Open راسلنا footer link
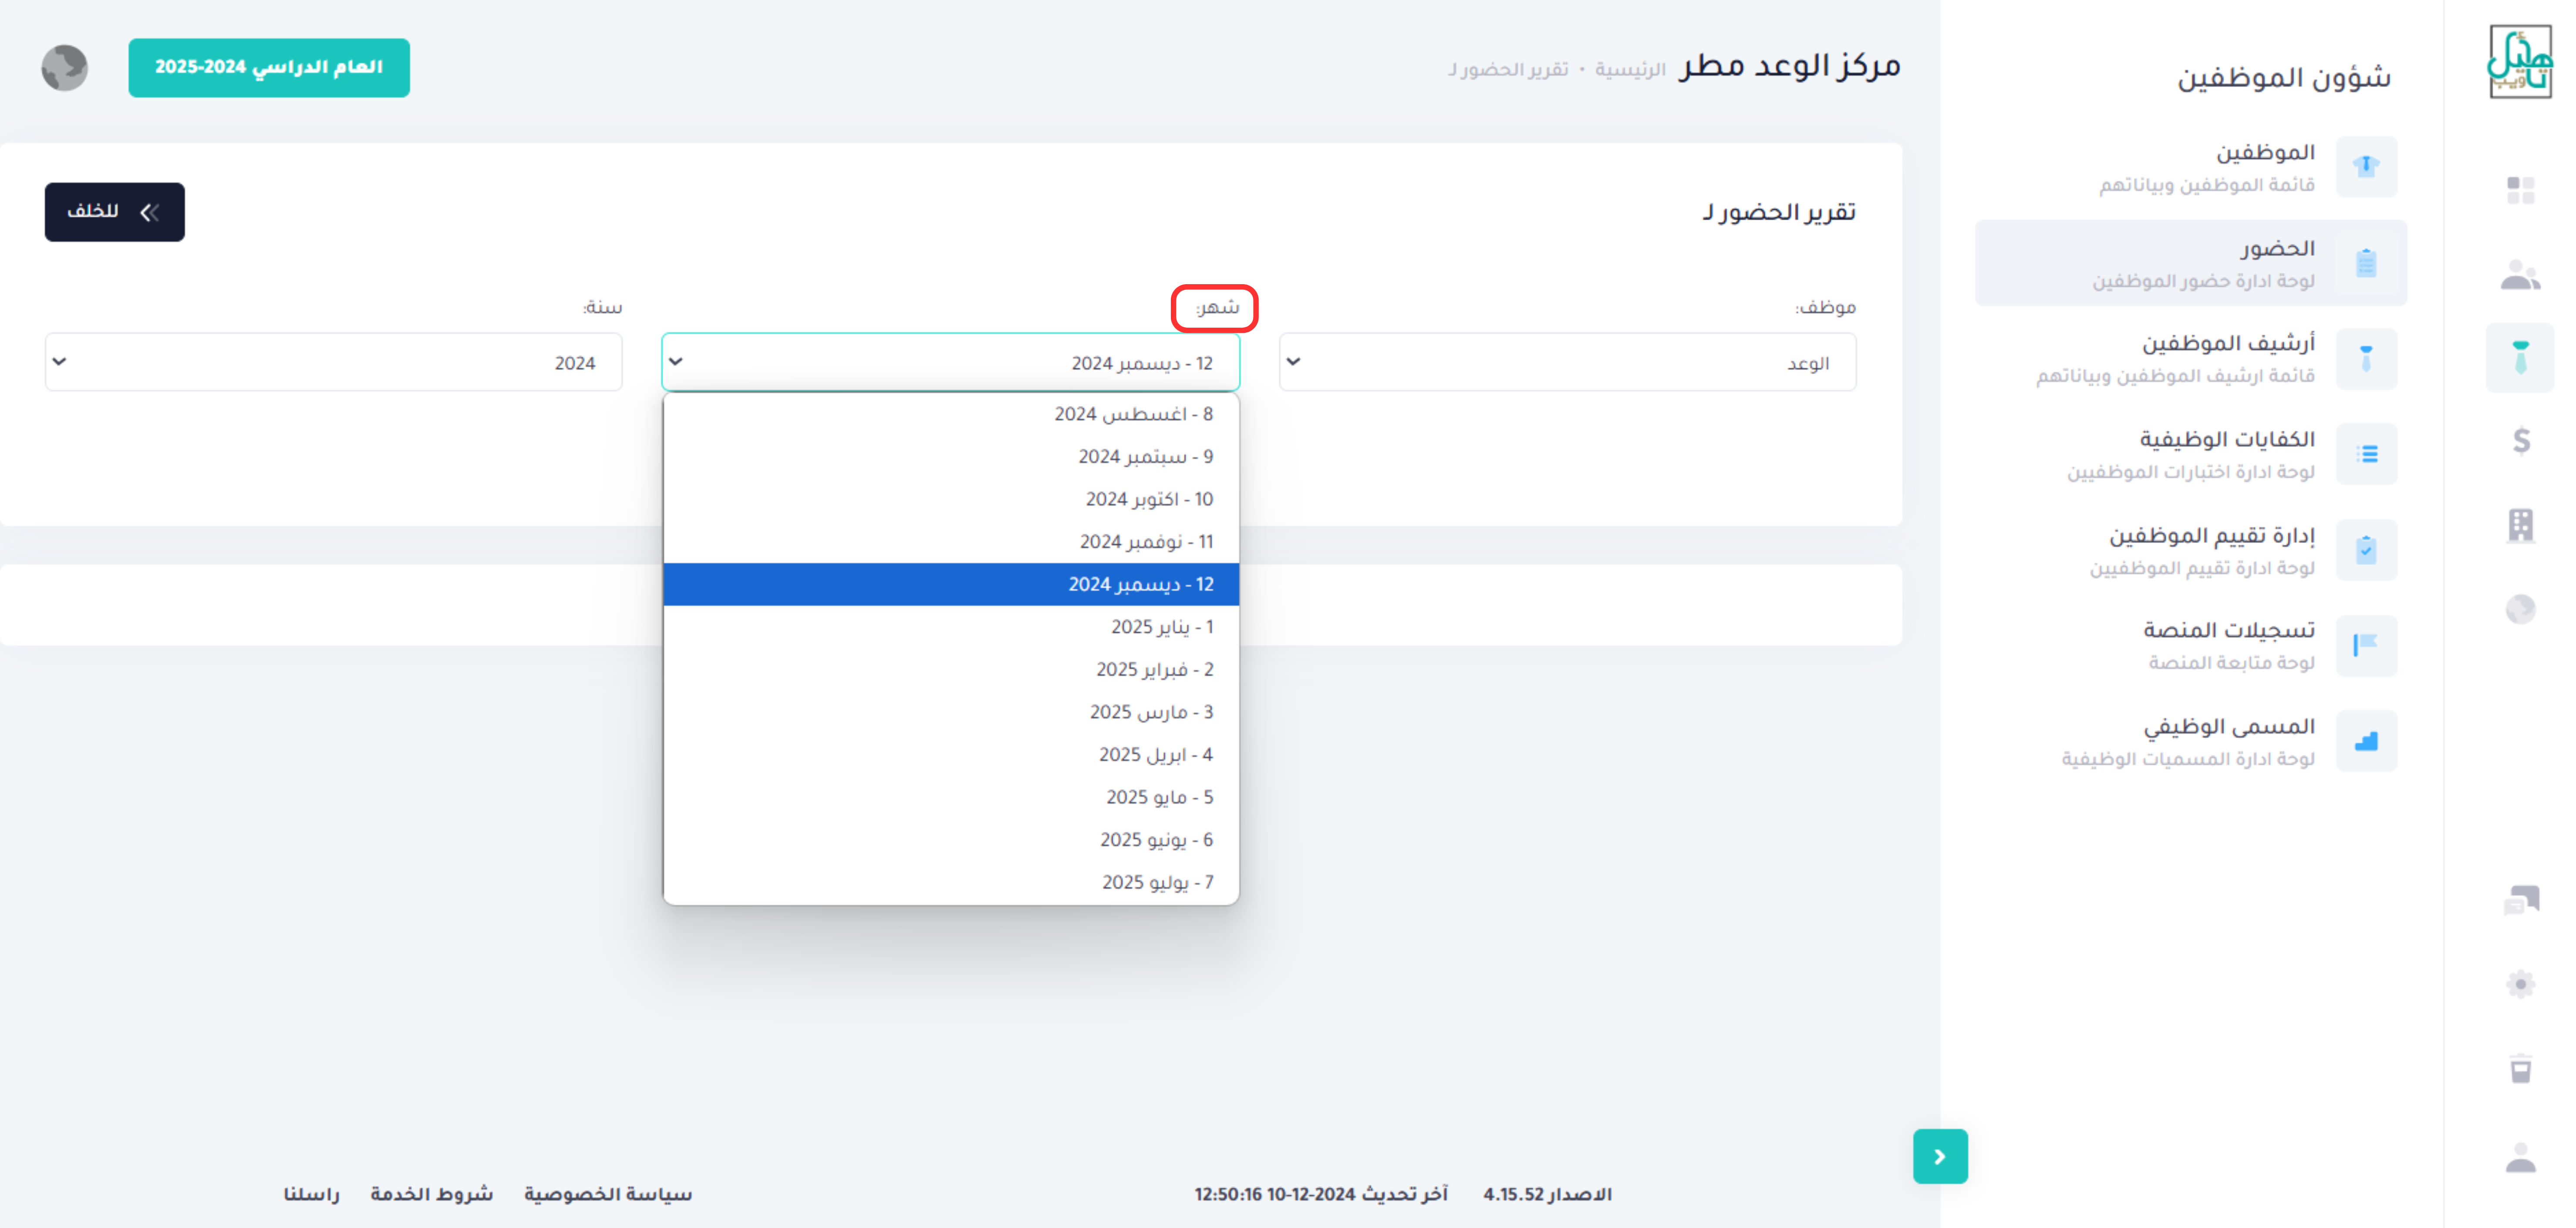The image size is (2576, 1228). tap(311, 1194)
